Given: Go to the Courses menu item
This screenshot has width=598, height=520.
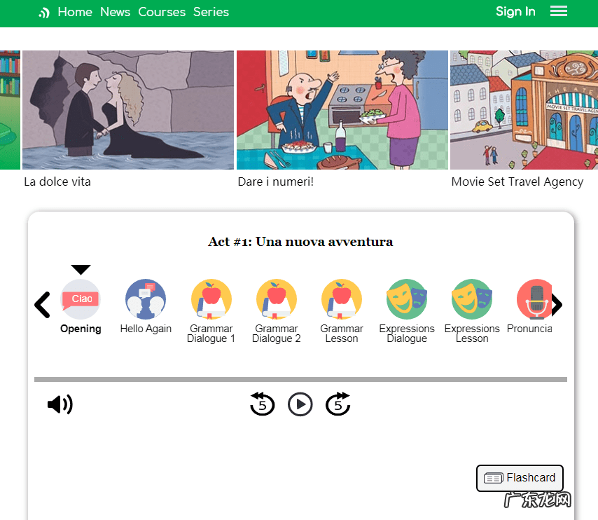Looking at the screenshot, I should tap(162, 12).
